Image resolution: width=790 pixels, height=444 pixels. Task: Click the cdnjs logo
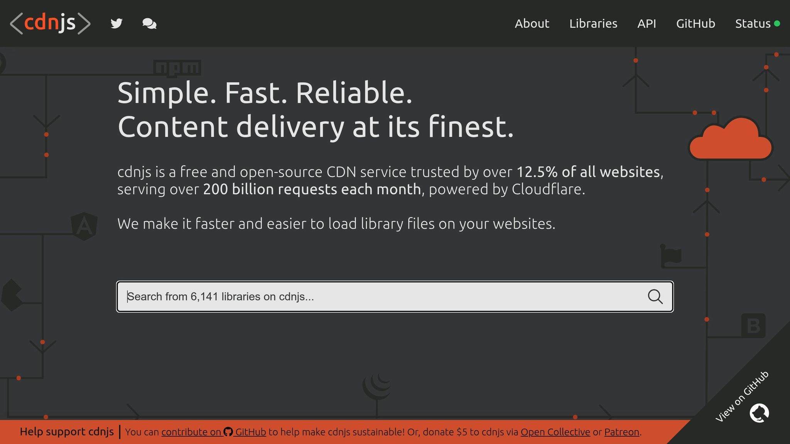click(x=50, y=23)
